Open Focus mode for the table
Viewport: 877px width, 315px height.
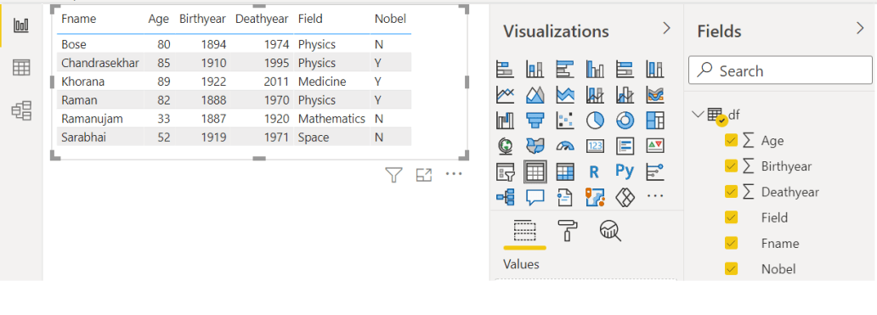point(424,175)
